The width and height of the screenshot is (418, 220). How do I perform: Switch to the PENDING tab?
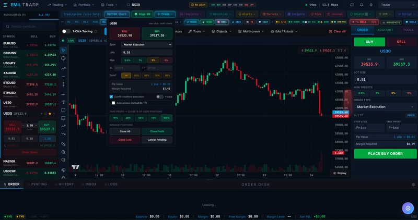37,184
